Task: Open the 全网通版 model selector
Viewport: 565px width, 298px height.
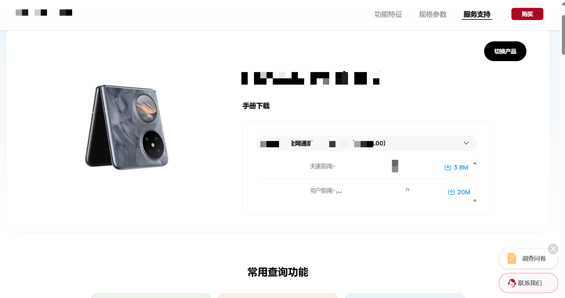Action: pos(367,143)
